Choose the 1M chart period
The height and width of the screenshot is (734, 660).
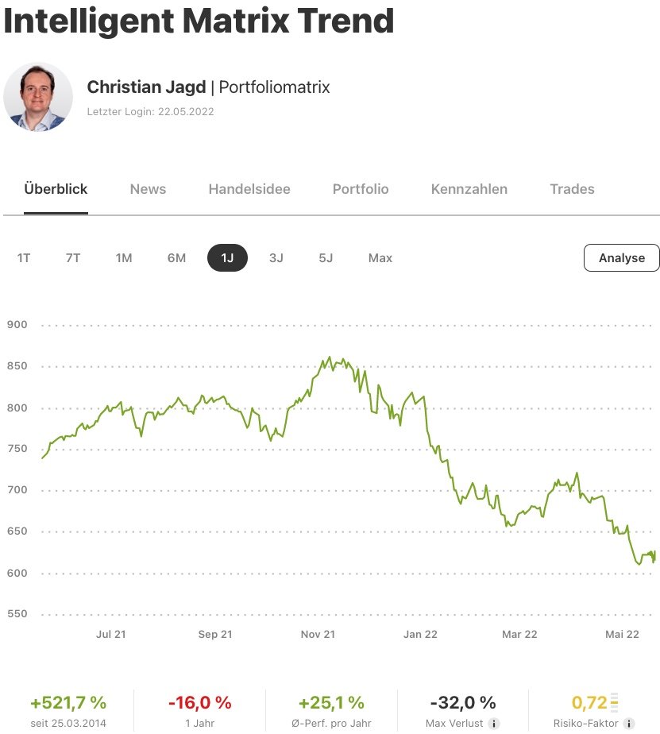pyautogui.click(x=124, y=257)
